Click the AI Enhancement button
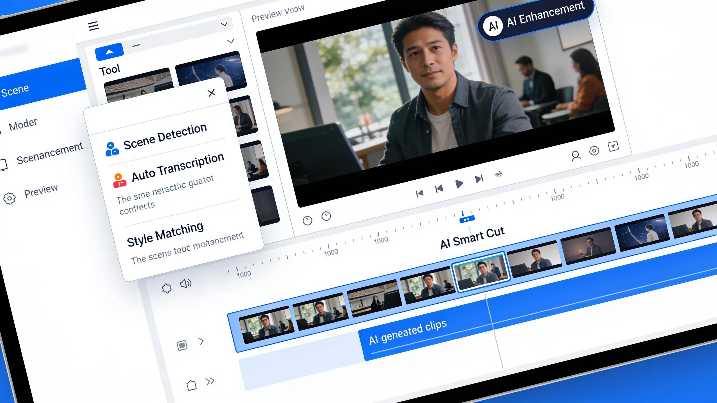The width and height of the screenshot is (717, 403). pos(536,20)
